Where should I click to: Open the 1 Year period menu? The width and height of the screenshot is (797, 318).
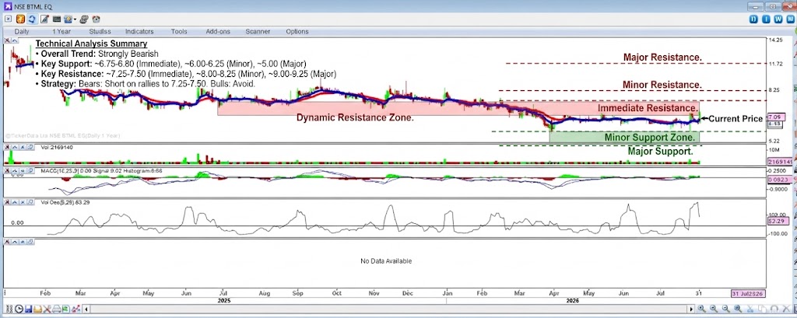pyautogui.click(x=61, y=32)
